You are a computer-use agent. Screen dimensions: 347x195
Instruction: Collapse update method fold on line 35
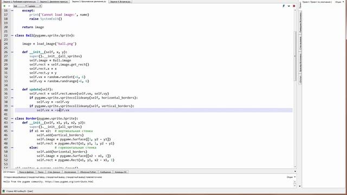click(12, 89)
